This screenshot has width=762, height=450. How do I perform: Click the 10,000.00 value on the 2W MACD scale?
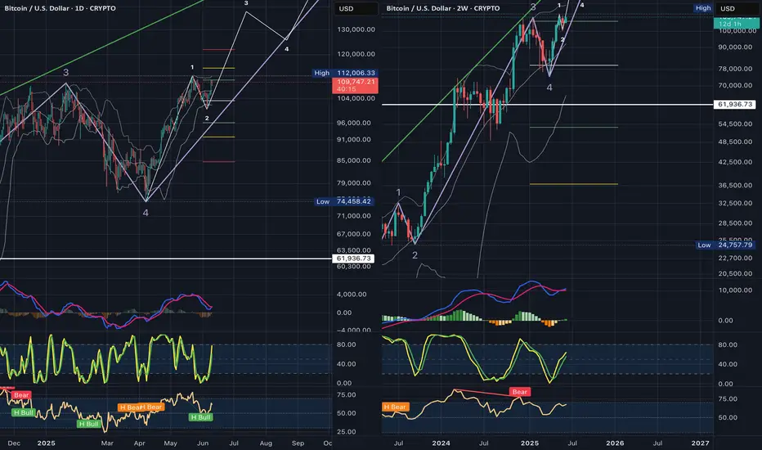735,290
